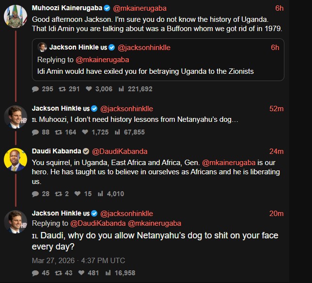This screenshot has height=283, width=312.
Task: View analytics showing 221,692 views
Action: coord(121,89)
